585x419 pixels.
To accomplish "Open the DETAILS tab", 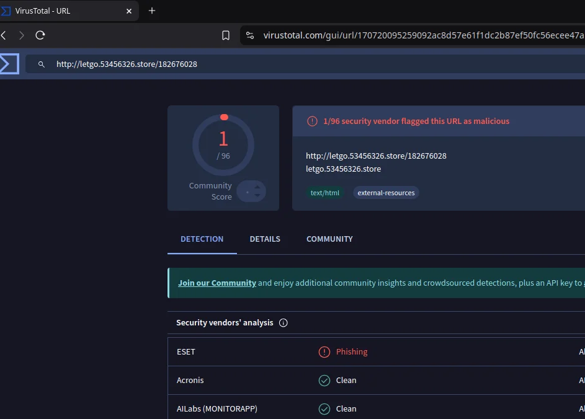I will point(265,239).
